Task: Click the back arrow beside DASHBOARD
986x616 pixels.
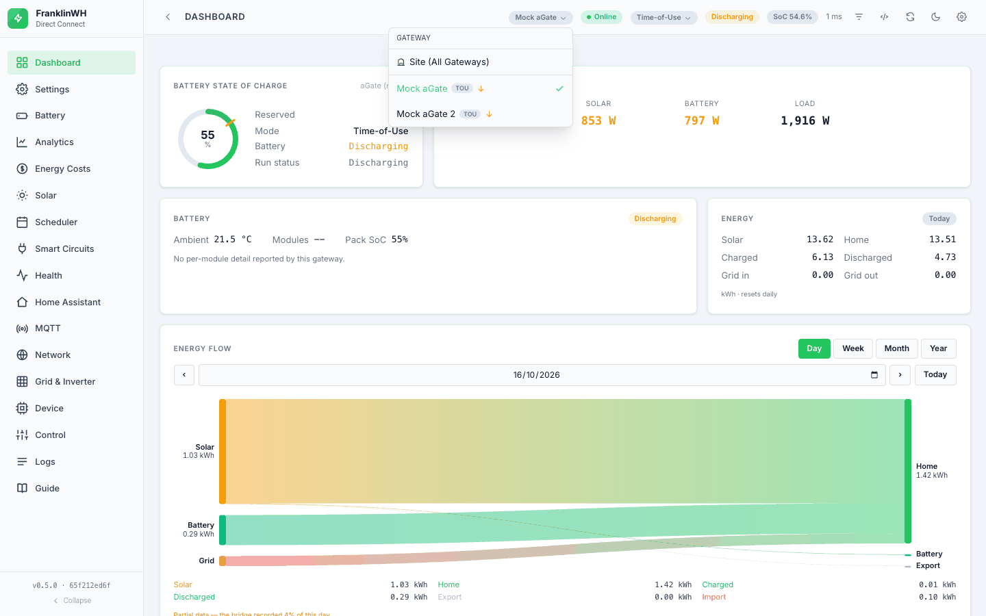Action: click(x=168, y=17)
